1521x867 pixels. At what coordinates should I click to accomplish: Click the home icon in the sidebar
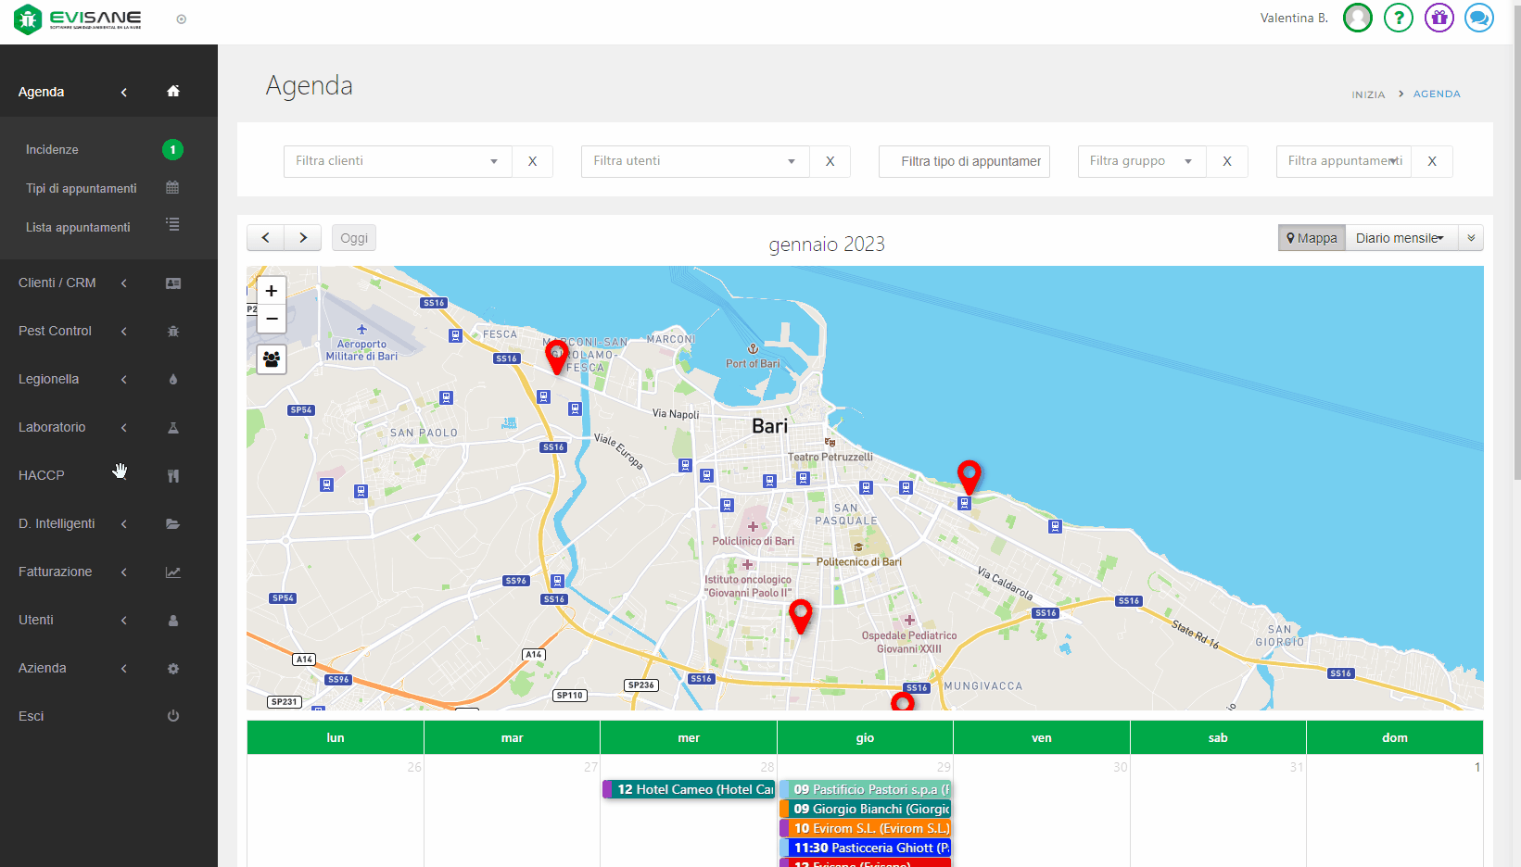pyautogui.click(x=173, y=91)
